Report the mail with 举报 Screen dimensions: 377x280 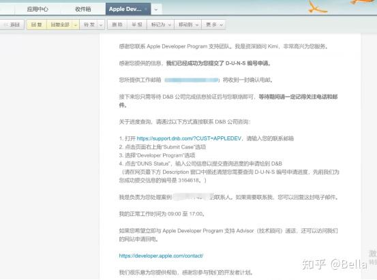pyautogui.click(x=137, y=25)
